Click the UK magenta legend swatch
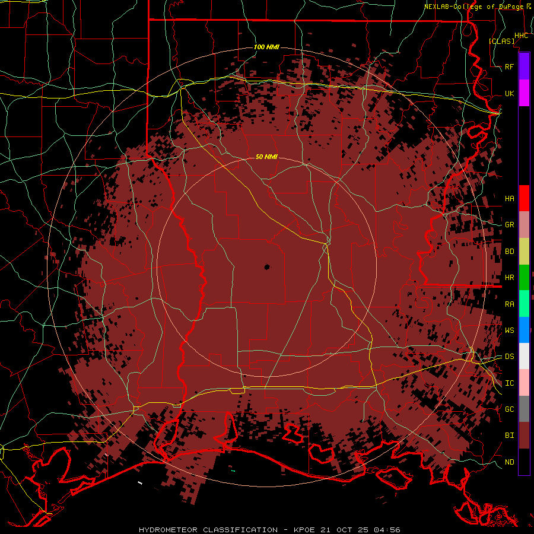 point(524,93)
